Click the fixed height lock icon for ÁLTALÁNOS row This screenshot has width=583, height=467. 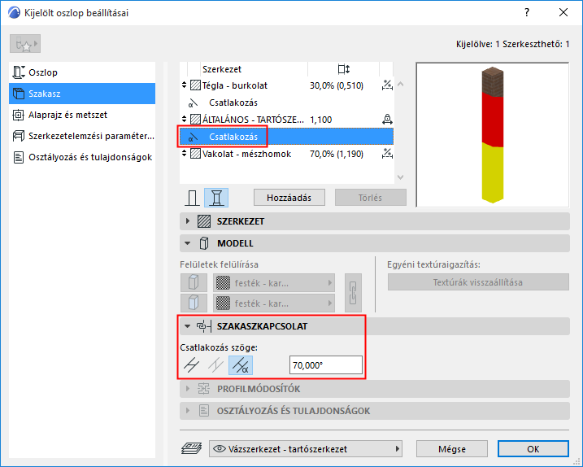point(387,120)
